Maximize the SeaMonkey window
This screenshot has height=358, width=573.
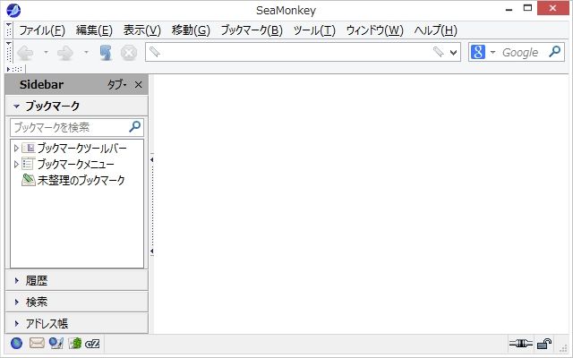[x=527, y=8]
